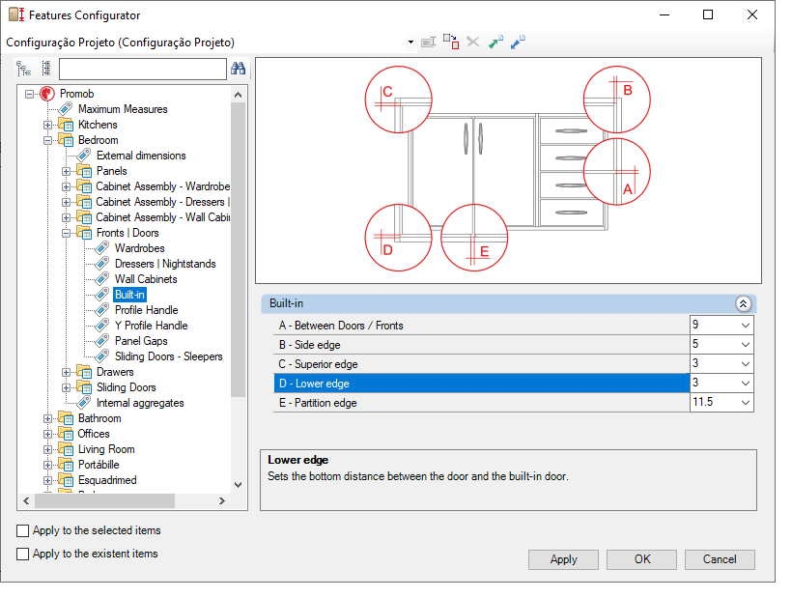
Task: Expand the Panels folder
Action: pyautogui.click(x=67, y=172)
